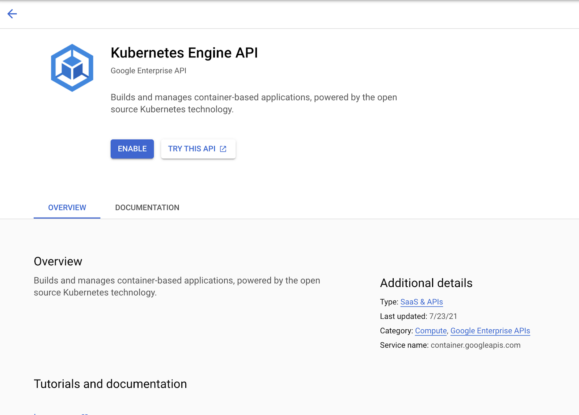Click the description paragraph under Overview heading
The image size is (579, 415).
[x=177, y=286]
